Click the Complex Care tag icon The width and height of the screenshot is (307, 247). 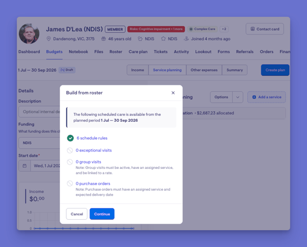(x=191, y=29)
